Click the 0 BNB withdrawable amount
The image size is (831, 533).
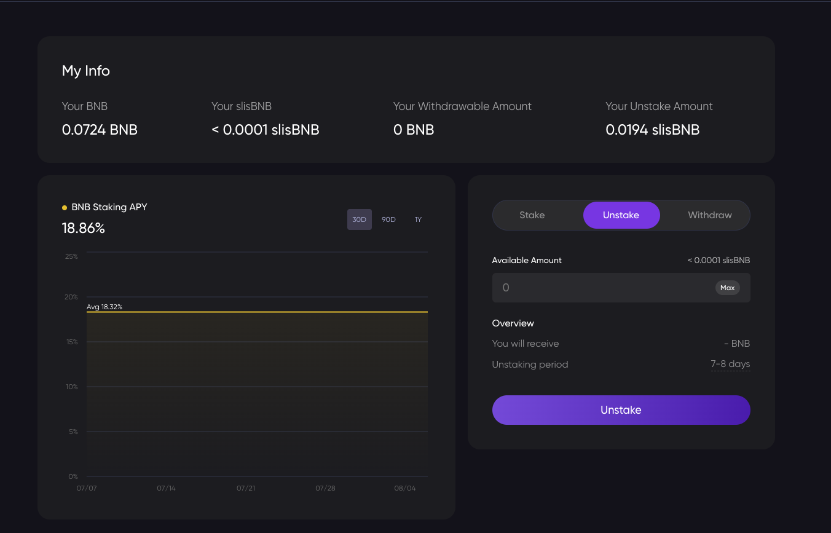pos(413,130)
